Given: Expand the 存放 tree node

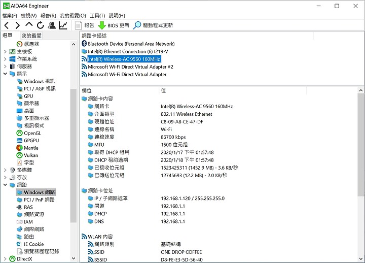Looking at the screenshot, I should pos(5,177).
